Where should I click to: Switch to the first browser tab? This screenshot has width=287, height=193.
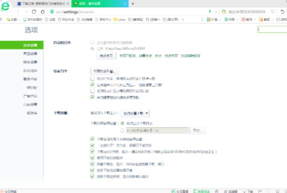(x=43, y=4)
